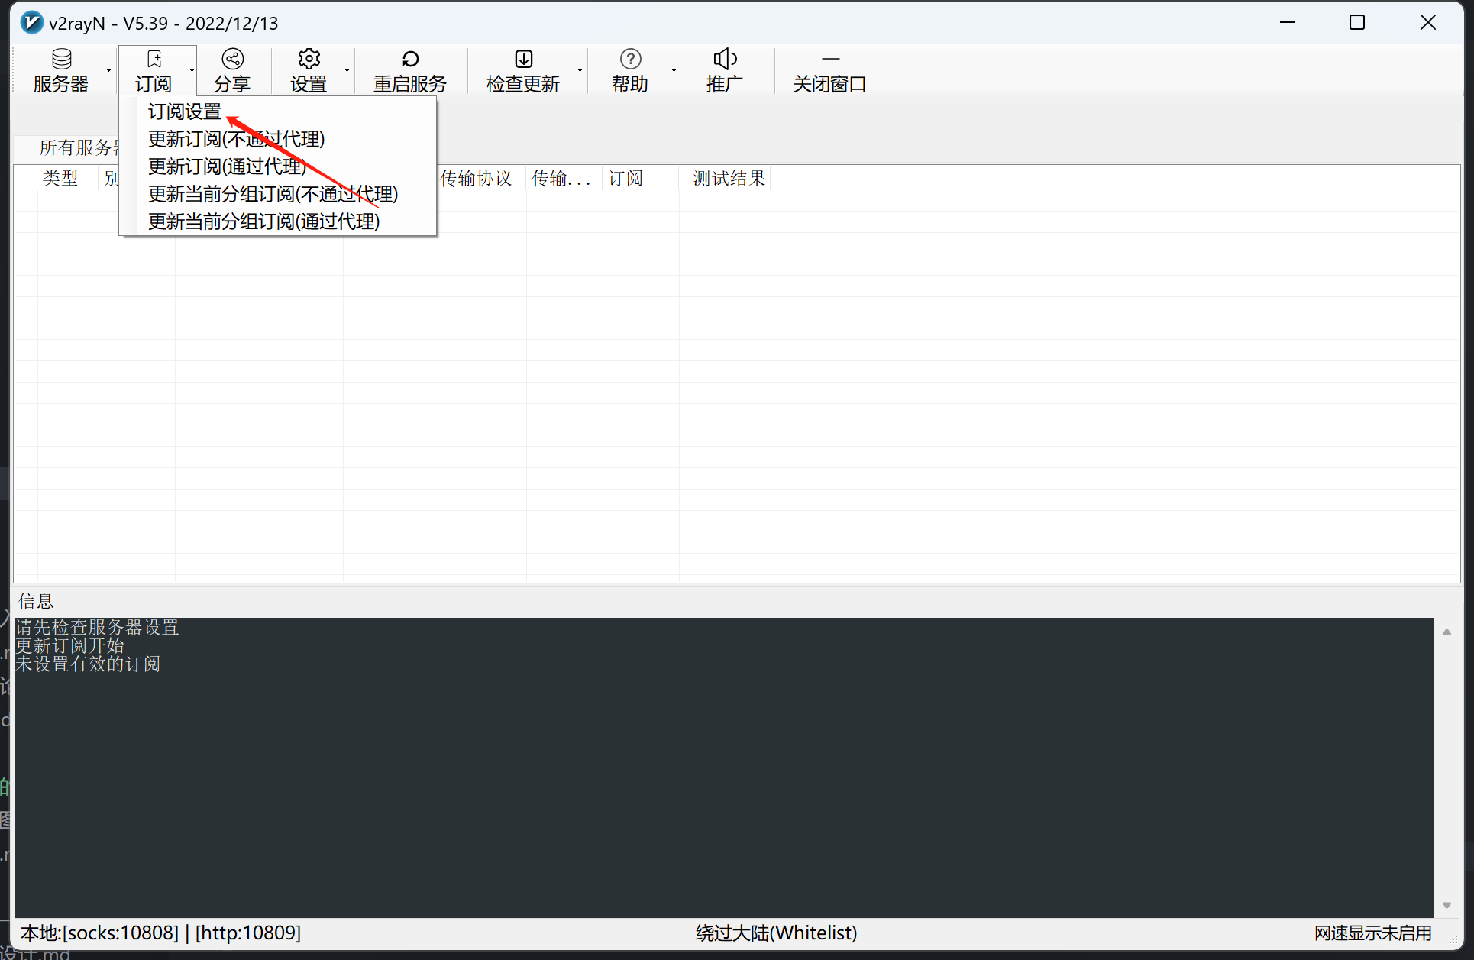Image resolution: width=1474 pixels, height=960 pixels.
Task: Minimize the v2rayN window
Action: (x=1288, y=23)
